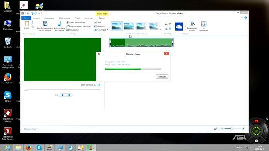This screenshot has width=269, height=151.
Task: Click the green video clip on timeline
Action: pos(141,42)
